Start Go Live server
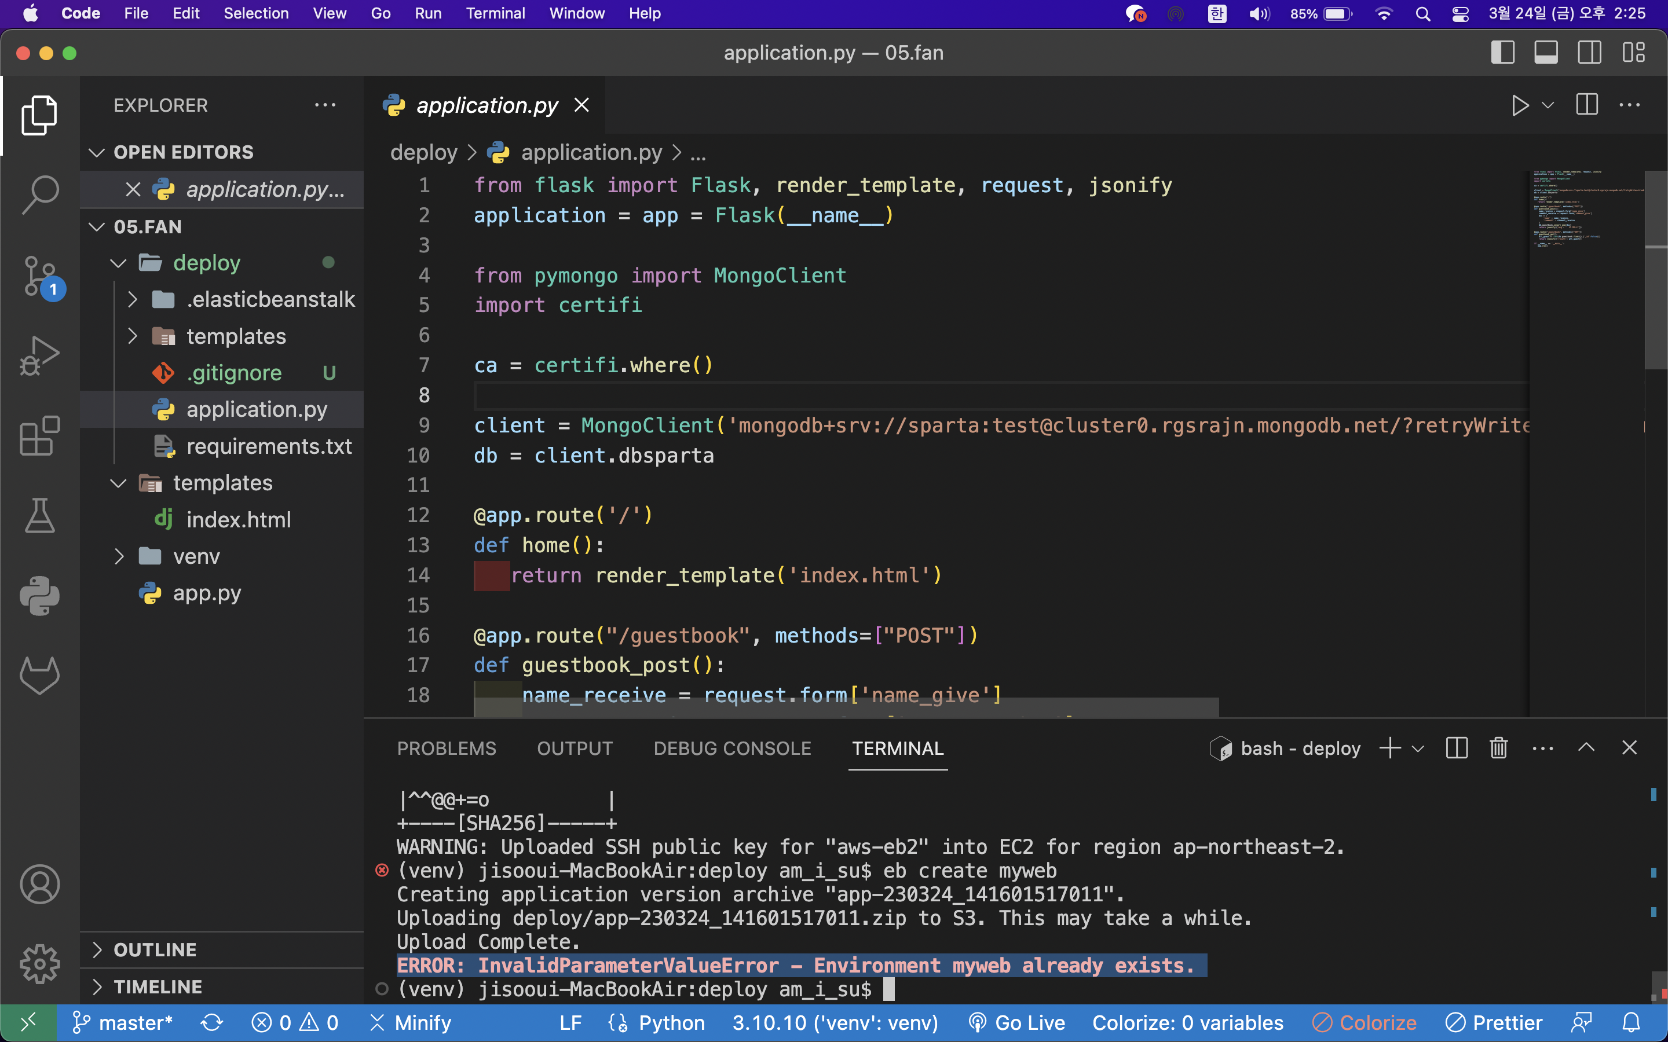The width and height of the screenshot is (1668, 1042). pyautogui.click(x=1016, y=1023)
